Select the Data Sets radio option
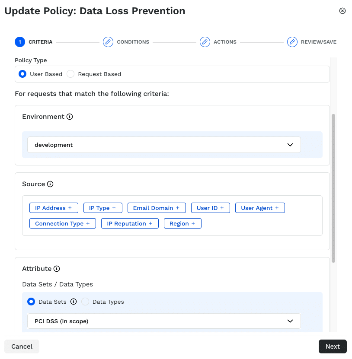352x359 pixels. point(31,302)
